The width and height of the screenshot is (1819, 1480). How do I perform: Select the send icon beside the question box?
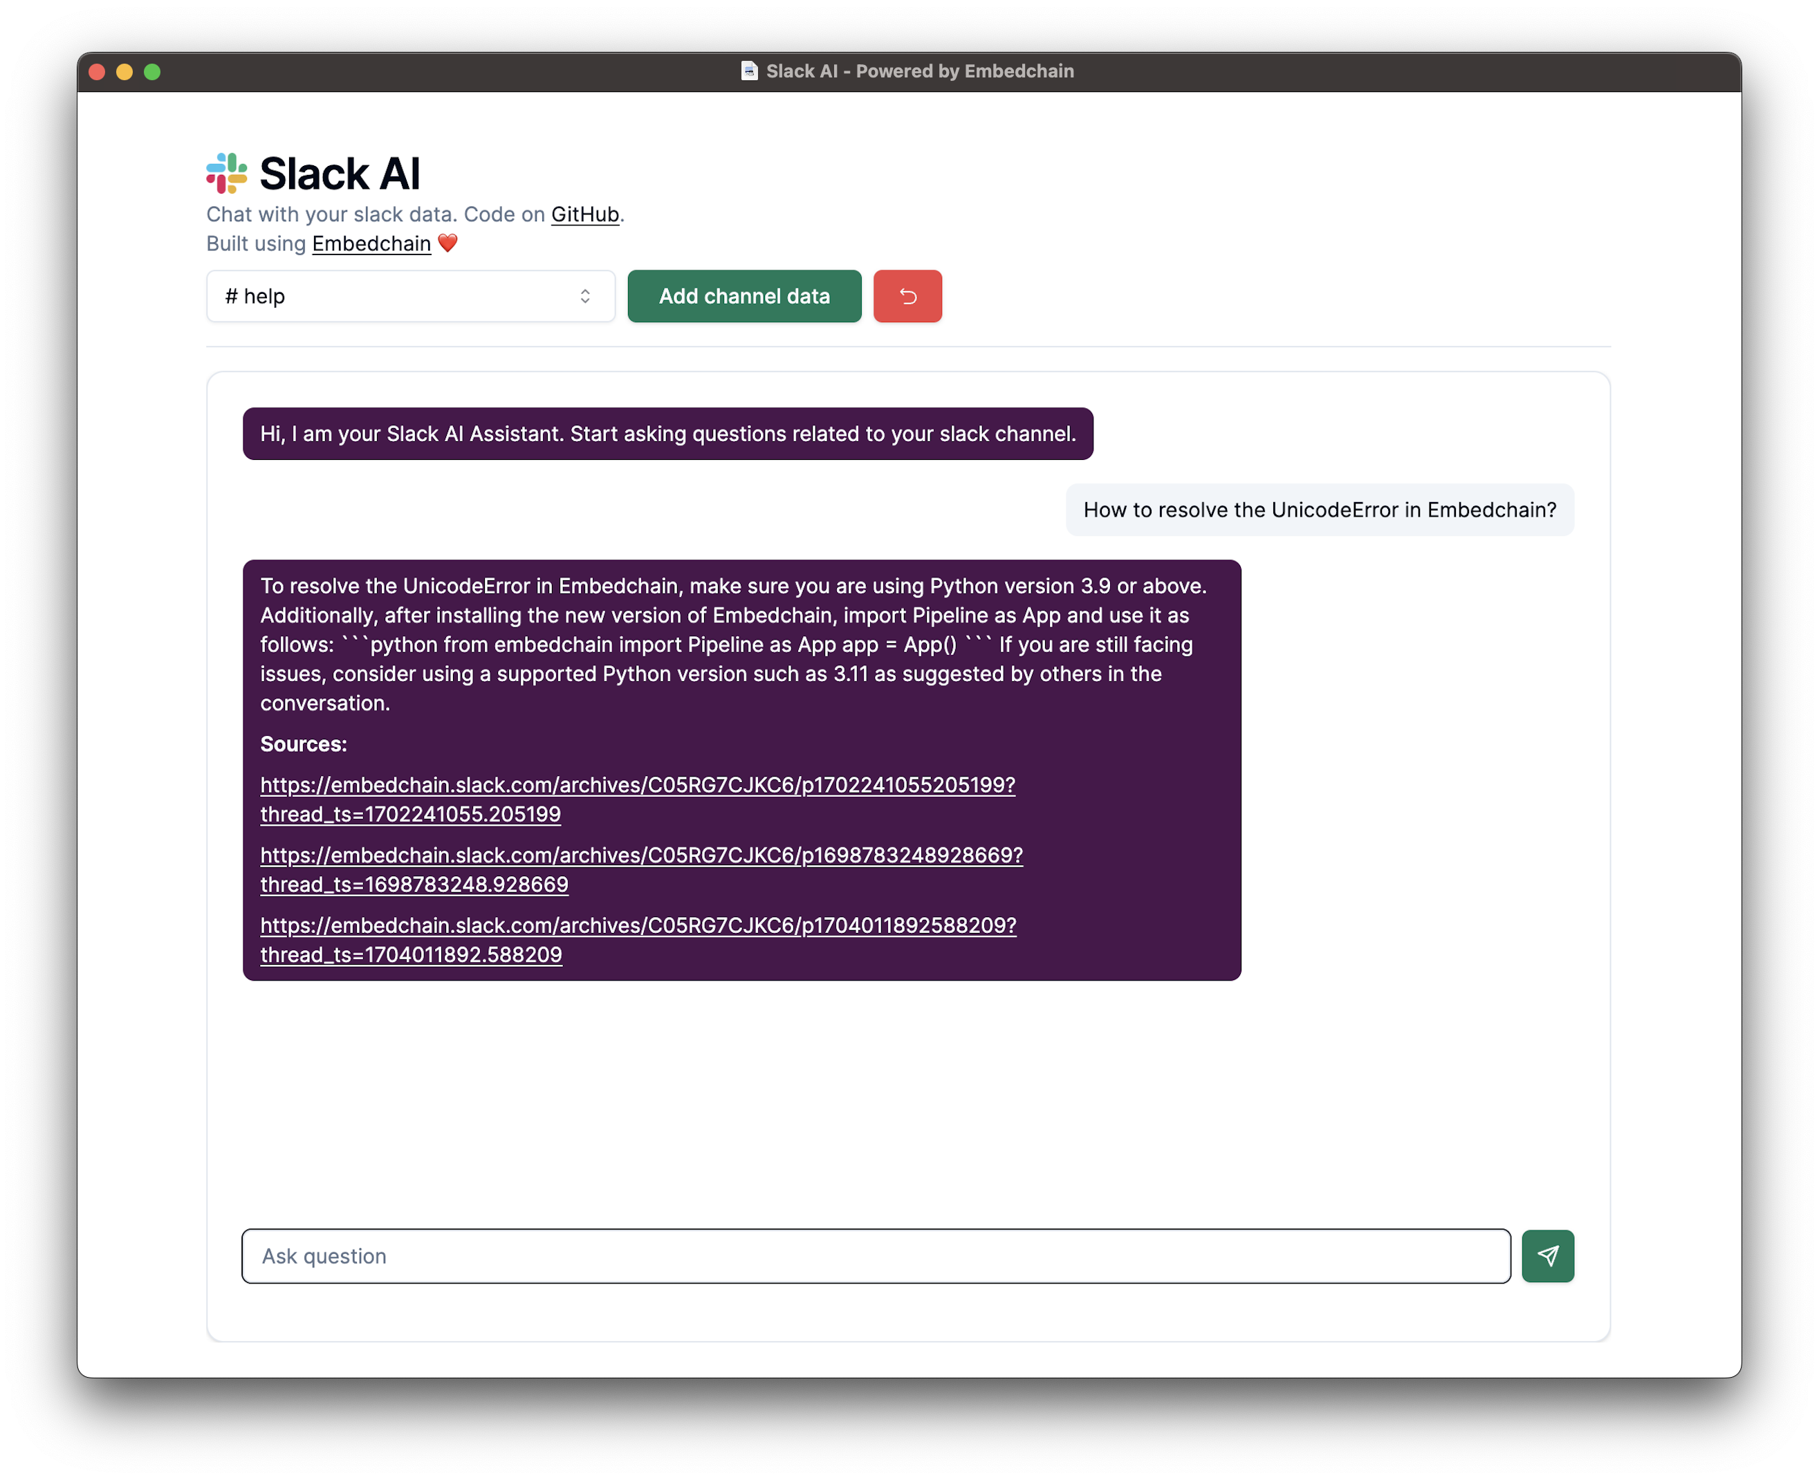(x=1547, y=1256)
